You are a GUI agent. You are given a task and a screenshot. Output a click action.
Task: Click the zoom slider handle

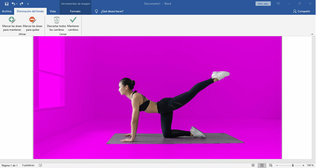292,165
